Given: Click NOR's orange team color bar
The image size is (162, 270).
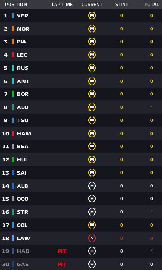Looking at the screenshot, I should (x=13, y=29).
